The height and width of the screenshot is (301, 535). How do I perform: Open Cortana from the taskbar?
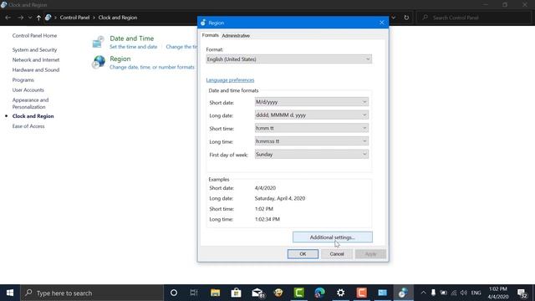pyautogui.click(x=174, y=293)
